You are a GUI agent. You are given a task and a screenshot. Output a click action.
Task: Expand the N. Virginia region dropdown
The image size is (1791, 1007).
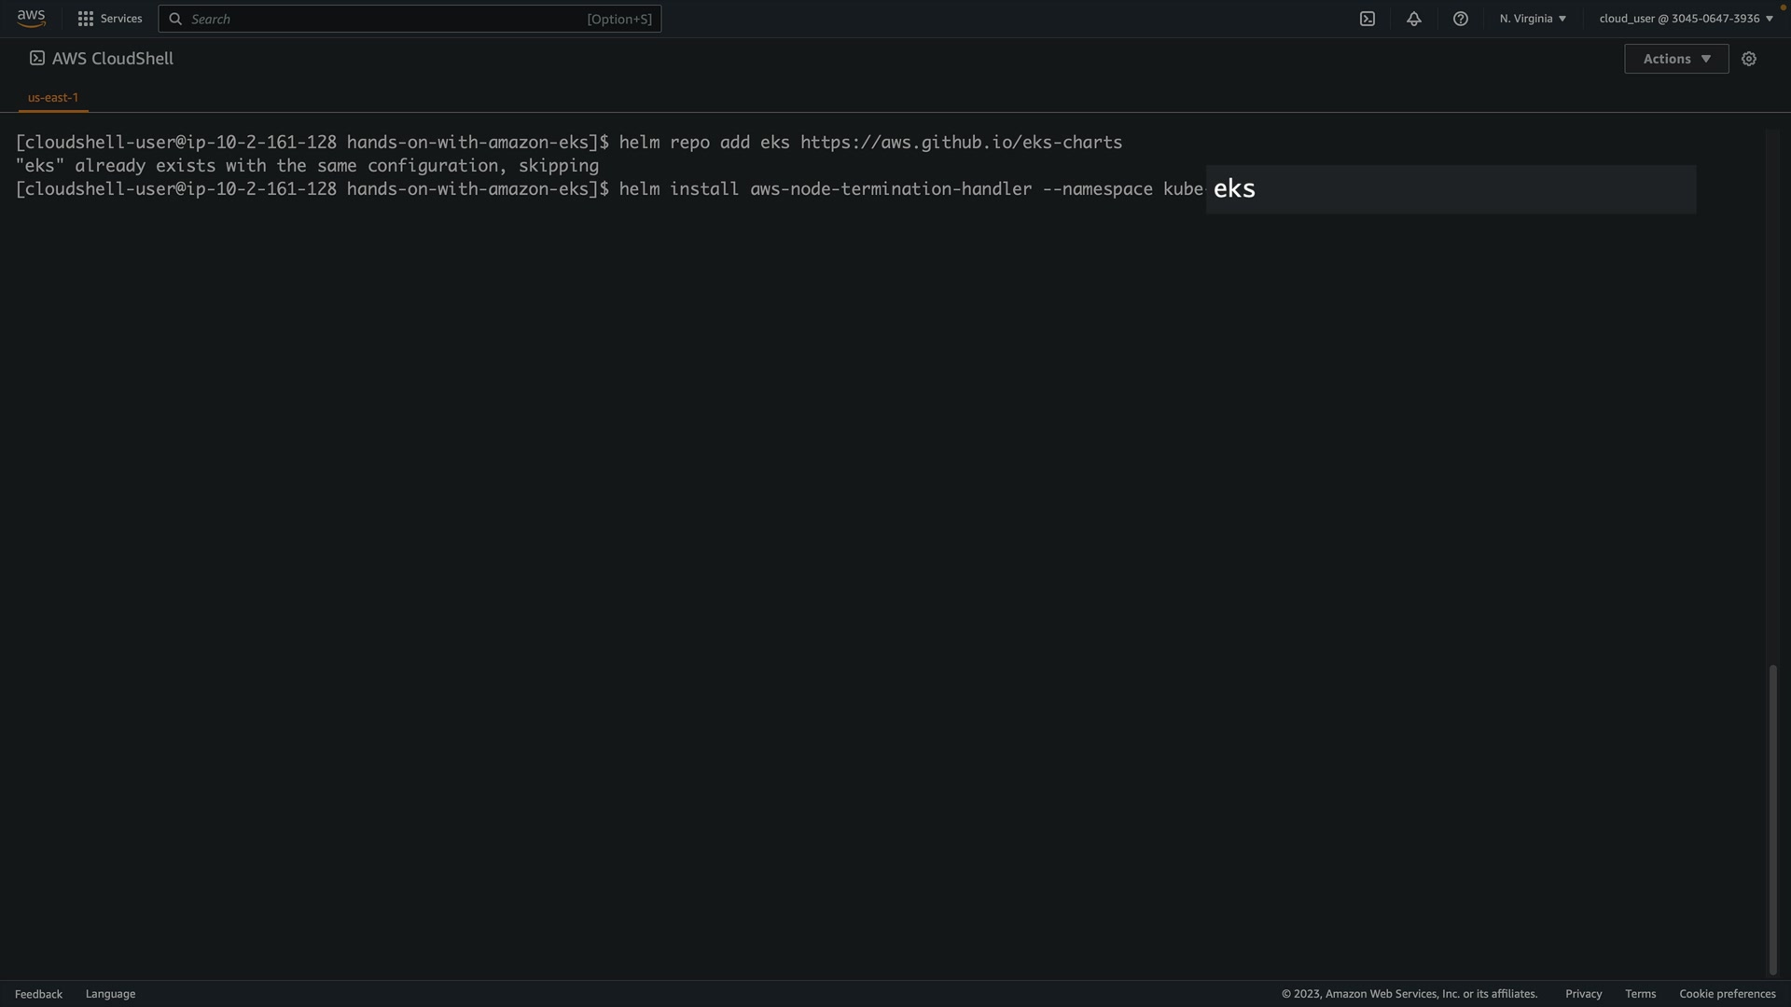[x=1533, y=19]
